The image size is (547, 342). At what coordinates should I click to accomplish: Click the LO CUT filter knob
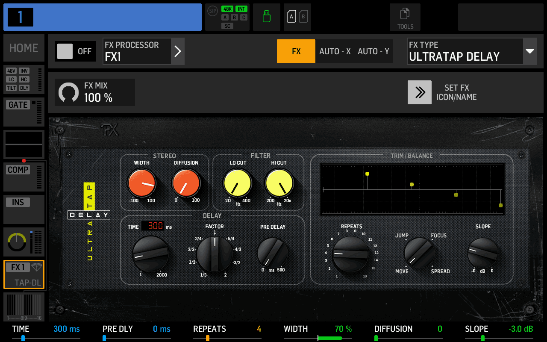coord(238,183)
